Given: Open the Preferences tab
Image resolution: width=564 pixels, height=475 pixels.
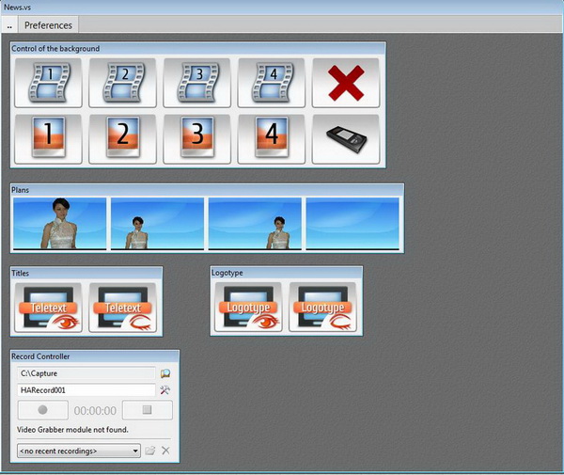Looking at the screenshot, I should pyautogui.click(x=48, y=25).
